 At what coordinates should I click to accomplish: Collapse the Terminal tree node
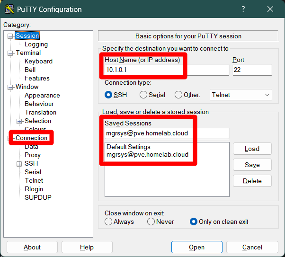[10, 53]
